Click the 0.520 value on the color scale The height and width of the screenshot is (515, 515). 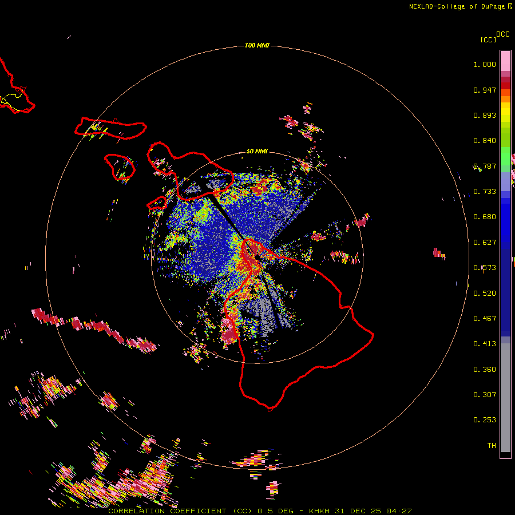tap(485, 294)
